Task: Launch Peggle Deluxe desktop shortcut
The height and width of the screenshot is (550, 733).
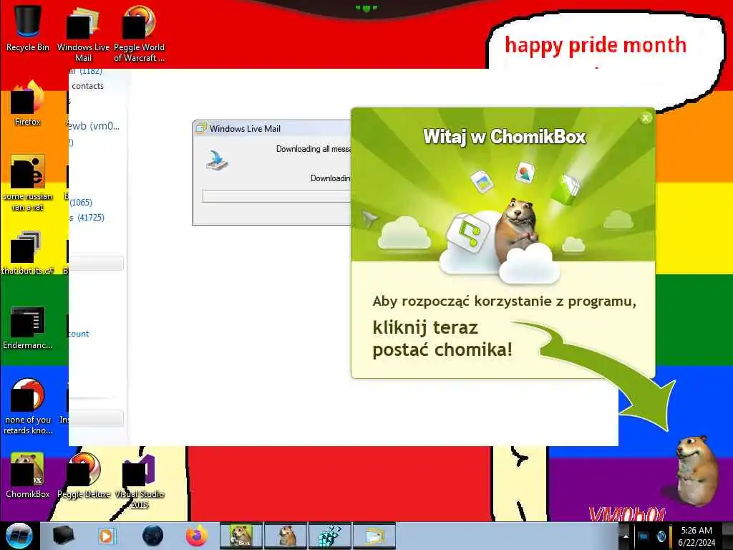Action: (x=84, y=475)
